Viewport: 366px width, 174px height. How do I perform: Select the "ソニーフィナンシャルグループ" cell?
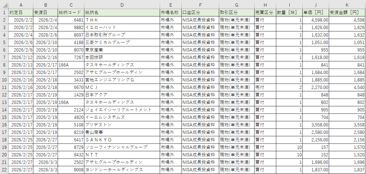click(x=122, y=147)
